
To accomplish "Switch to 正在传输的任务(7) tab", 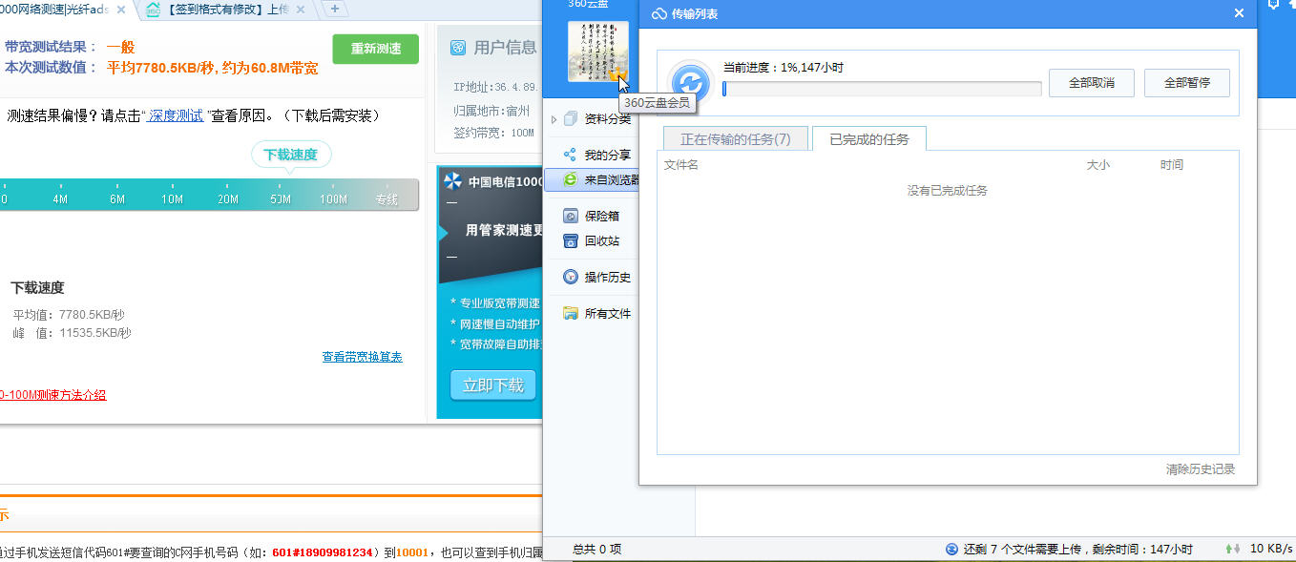I will (735, 139).
